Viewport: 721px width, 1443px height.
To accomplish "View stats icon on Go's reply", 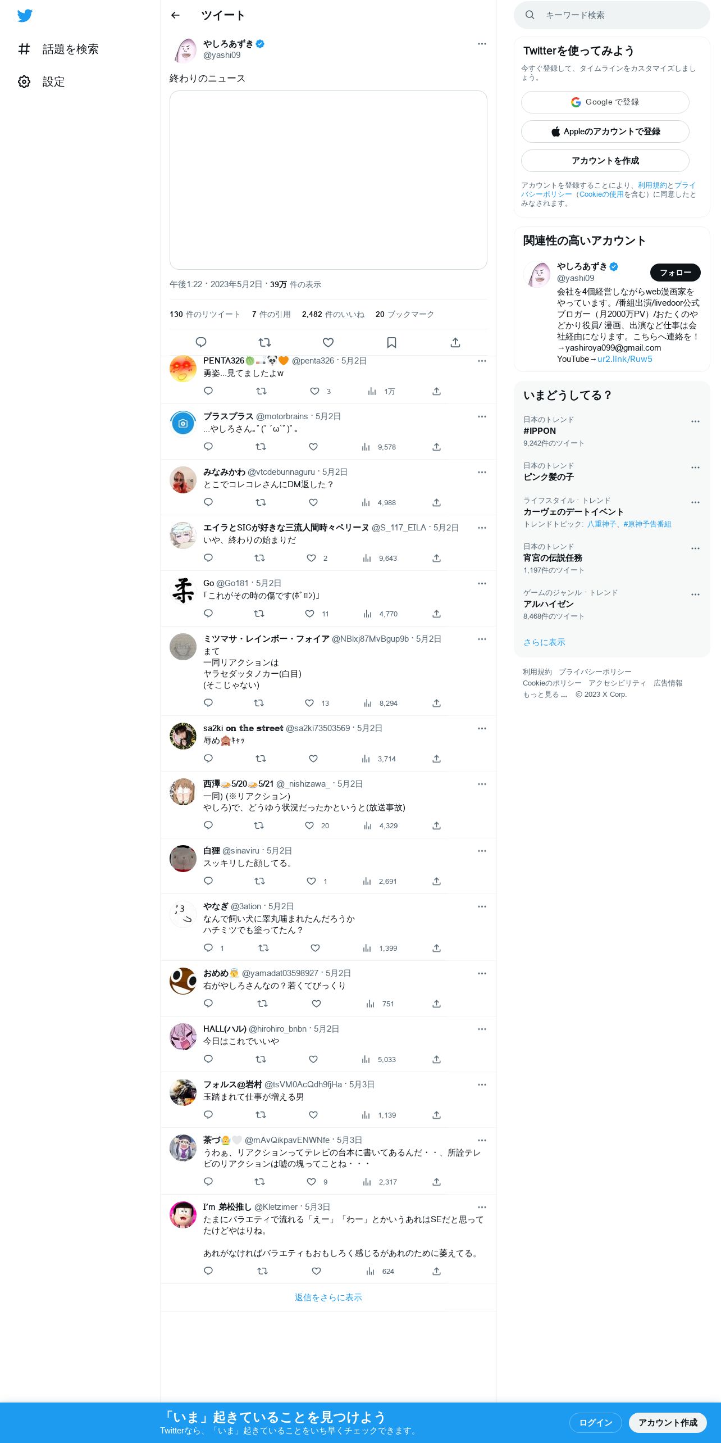I will click(x=368, y=614).
